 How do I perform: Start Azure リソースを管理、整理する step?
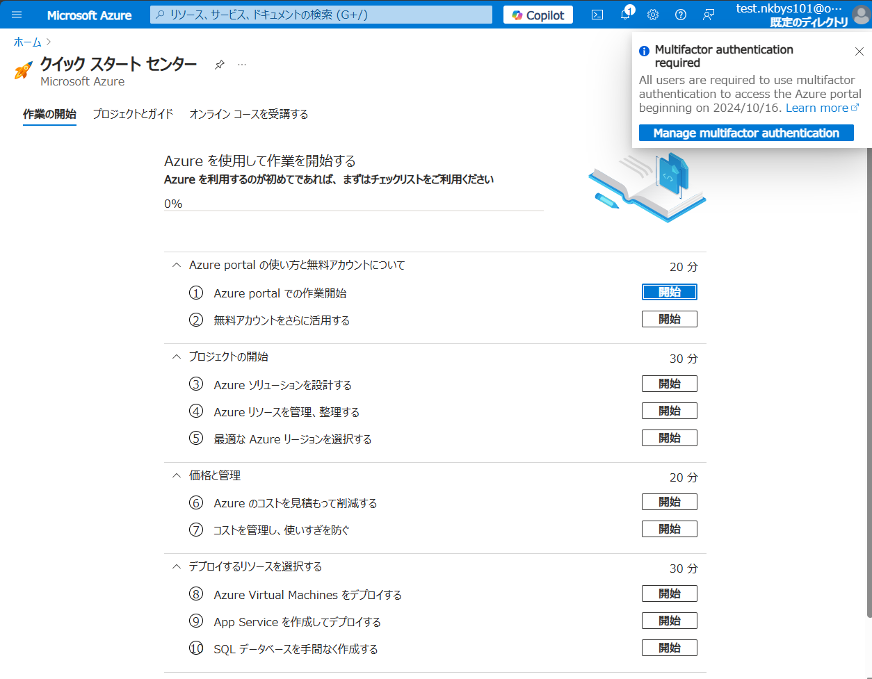coord(669,411)
